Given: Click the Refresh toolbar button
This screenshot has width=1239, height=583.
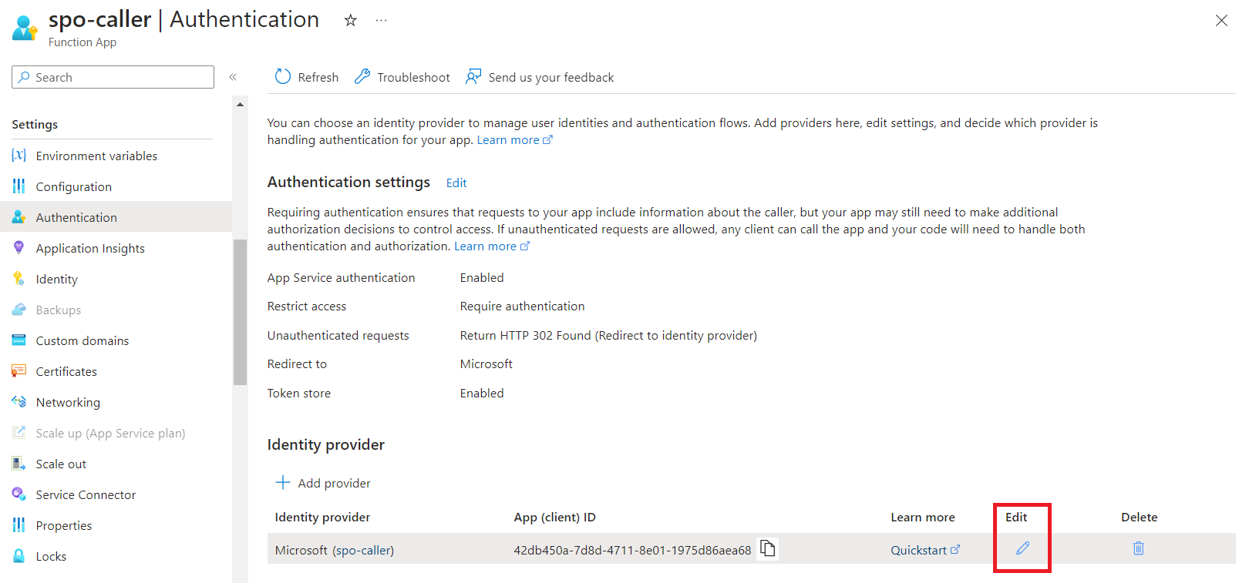Looking at the screenshot, I should pos(307,77).
